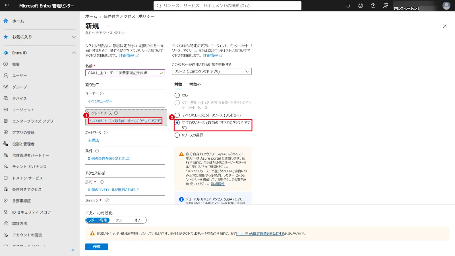The image size is (455, 256).
Task: Open the リソース (以前のクラウド アプリ) dropdown
Action: coord(212,71)
